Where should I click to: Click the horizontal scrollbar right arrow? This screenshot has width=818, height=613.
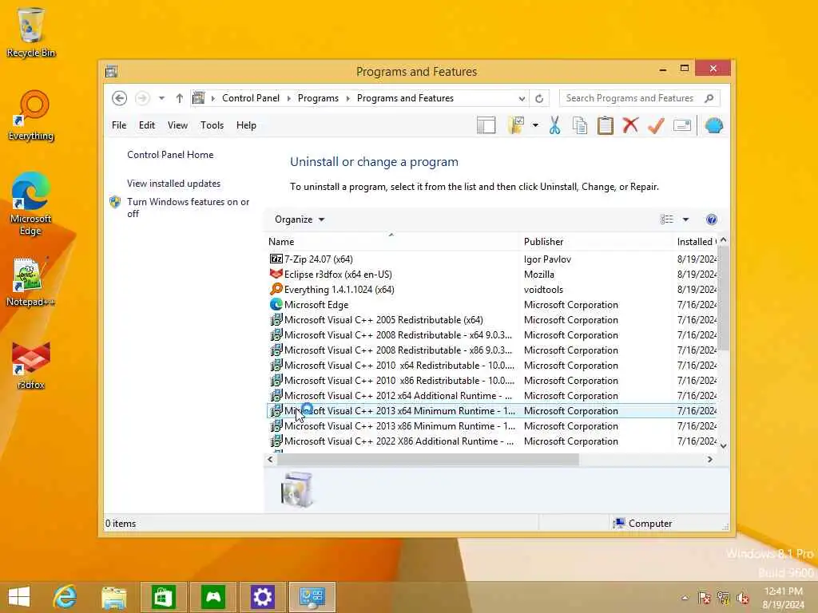tap(710, 459)
